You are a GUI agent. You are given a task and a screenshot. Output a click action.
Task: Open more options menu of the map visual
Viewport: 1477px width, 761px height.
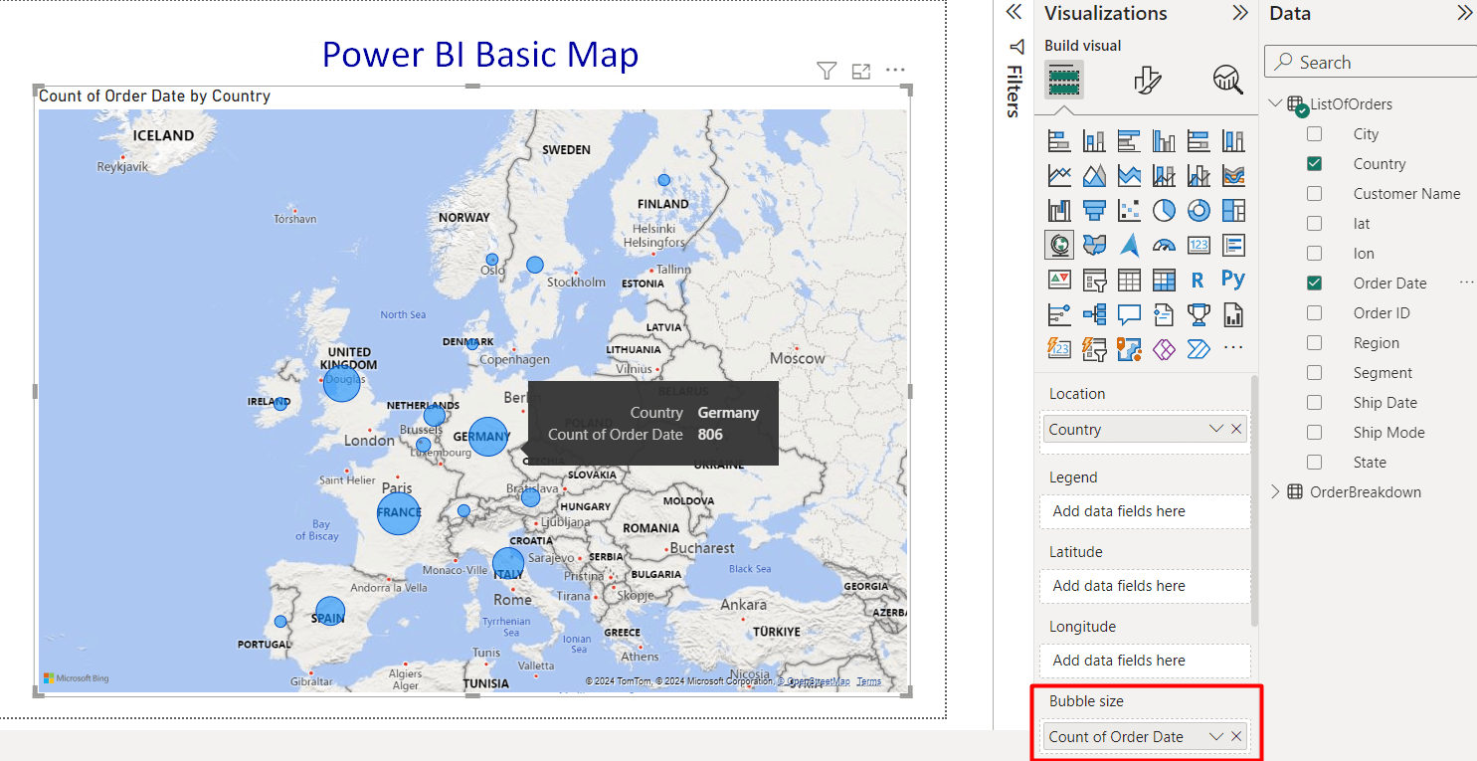(x=895, y=70)
